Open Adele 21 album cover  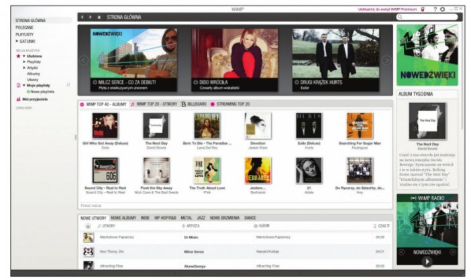click(309, 170)
